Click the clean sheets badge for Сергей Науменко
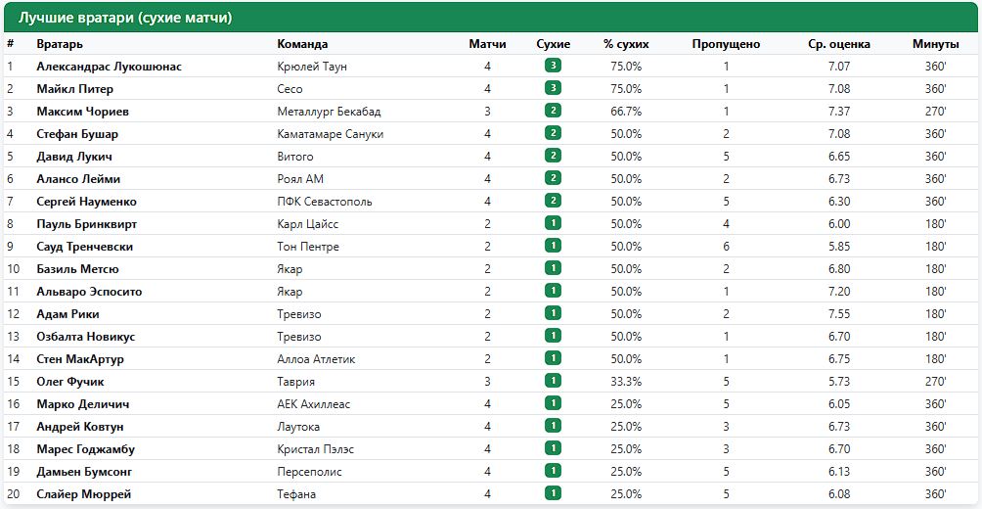 pos(553,202)
